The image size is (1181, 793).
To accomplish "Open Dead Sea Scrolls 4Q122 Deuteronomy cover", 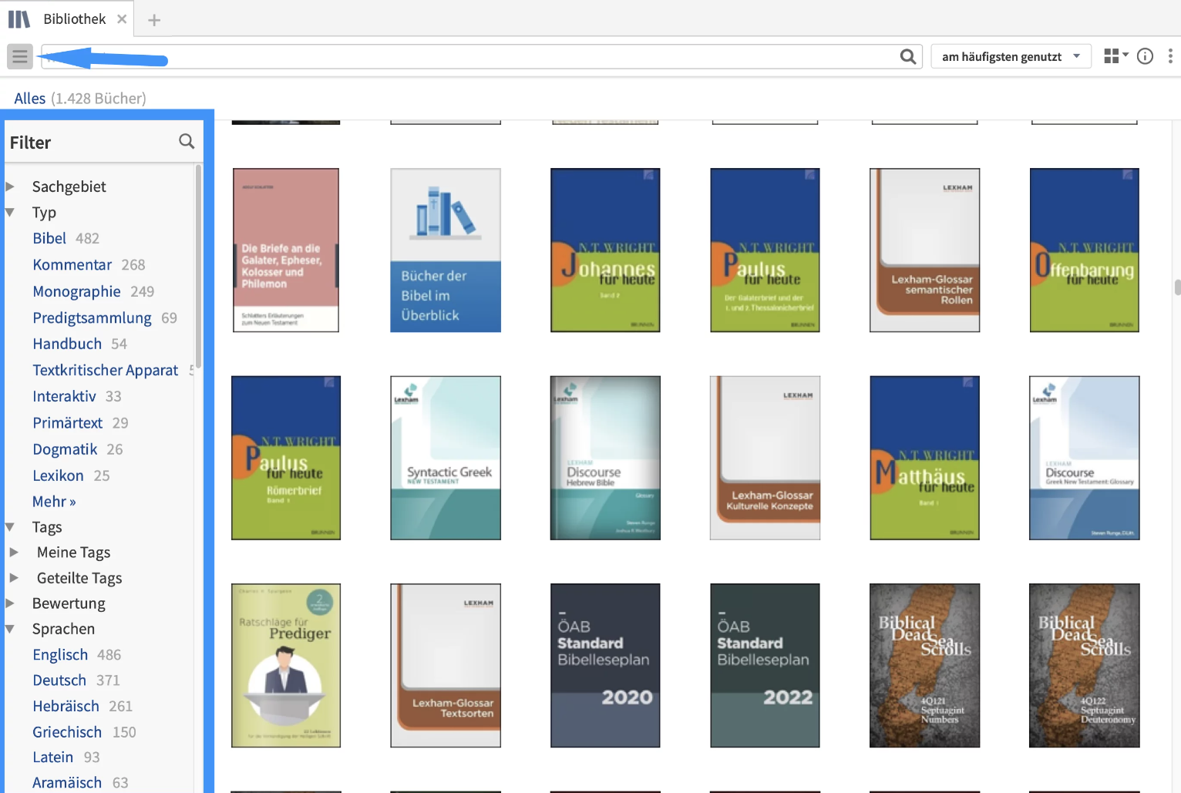I will tap(1085, 666).
